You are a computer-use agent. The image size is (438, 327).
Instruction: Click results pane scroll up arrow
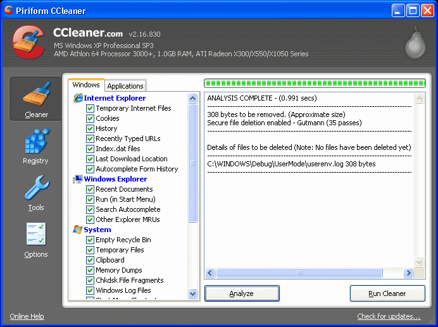click(420, 98)
